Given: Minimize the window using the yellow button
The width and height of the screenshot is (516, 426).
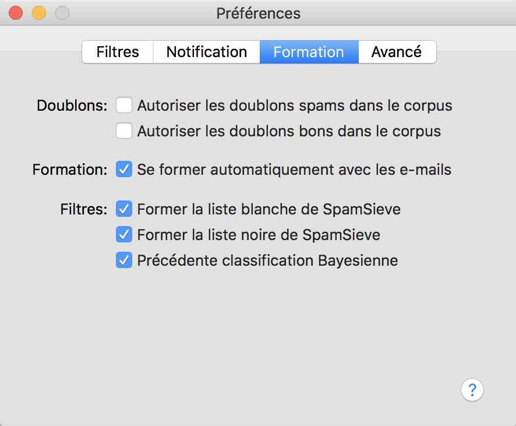Looking at the screenshot, I should [x=39, y=13].
